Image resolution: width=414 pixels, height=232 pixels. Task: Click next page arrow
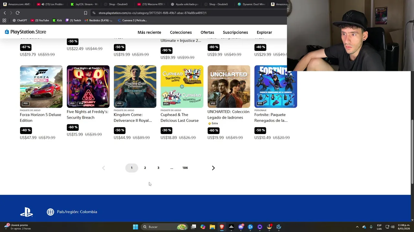(213, 168)
